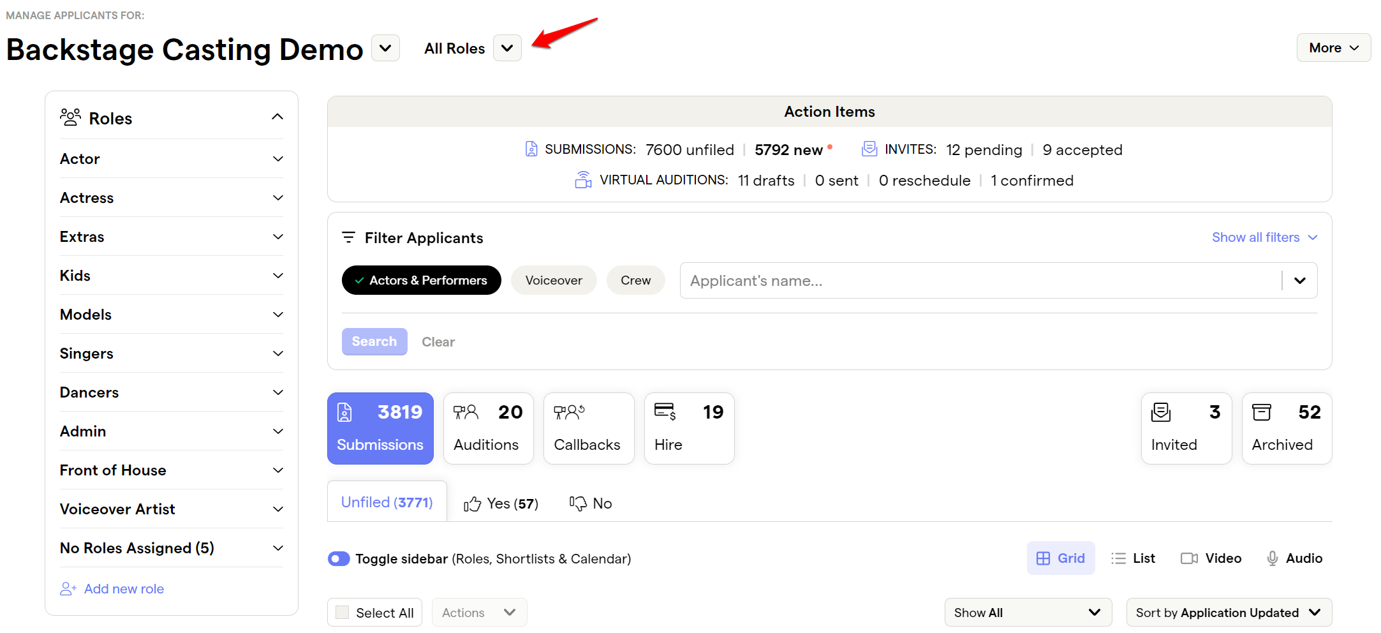Open the All Roles dropdown

coord(506,47)
